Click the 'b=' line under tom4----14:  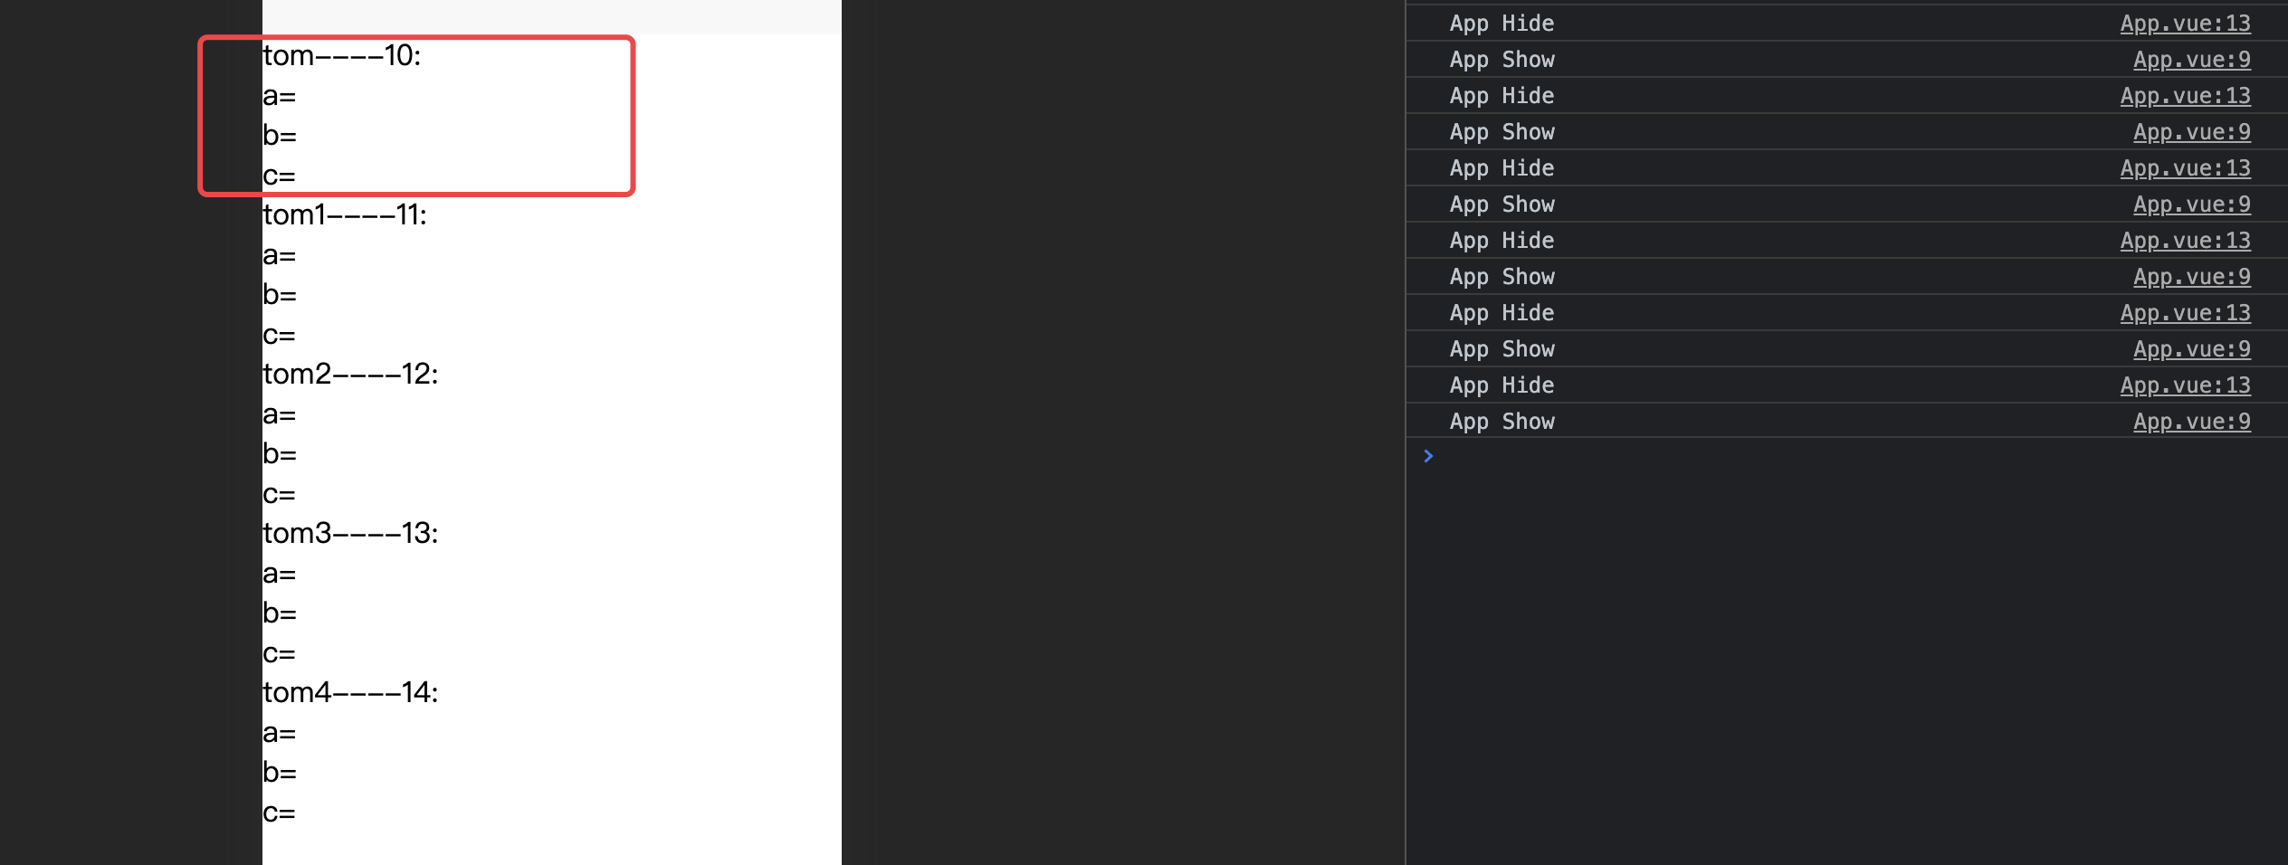coord(279,772)
